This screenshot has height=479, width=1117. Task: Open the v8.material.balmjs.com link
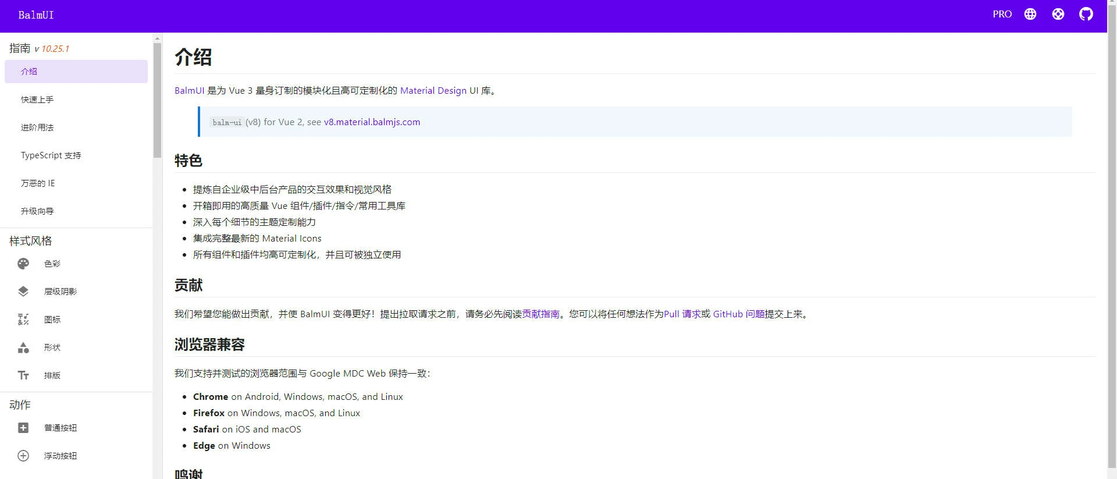[372, 122]
